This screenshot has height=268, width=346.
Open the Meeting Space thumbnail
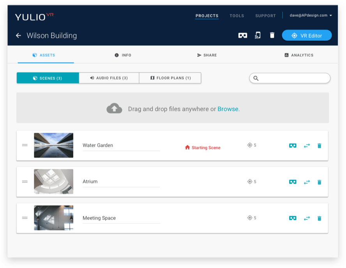tap(54, 218)
